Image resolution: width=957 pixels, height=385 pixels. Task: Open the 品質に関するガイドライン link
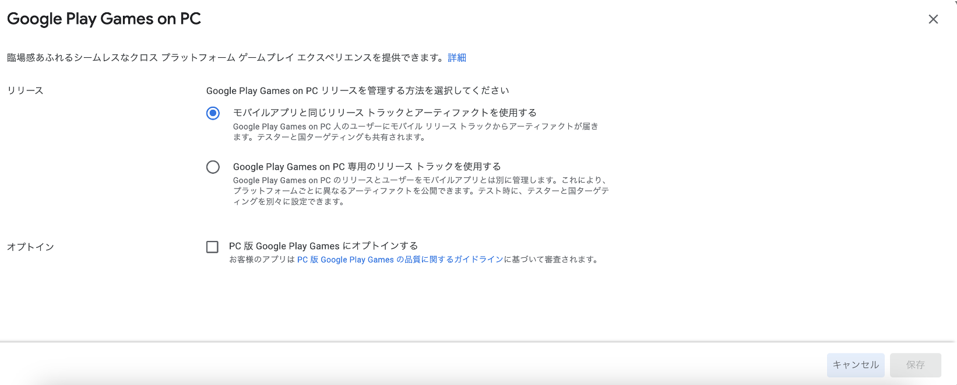(x=400, y=260)
